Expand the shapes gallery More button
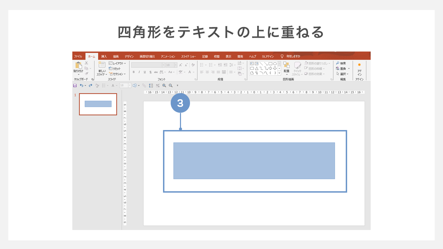The image size is (443, 249). click(279, 73)
